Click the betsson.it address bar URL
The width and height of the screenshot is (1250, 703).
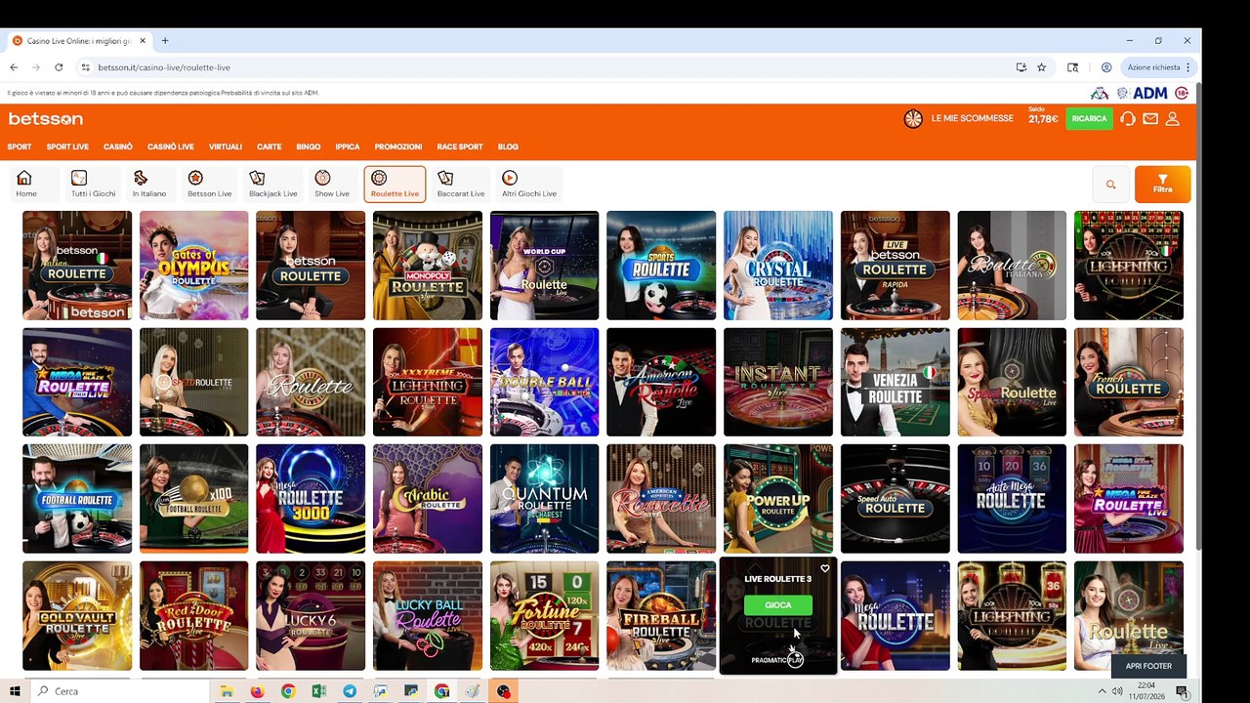pyautogui.click(x=164, y=67)
